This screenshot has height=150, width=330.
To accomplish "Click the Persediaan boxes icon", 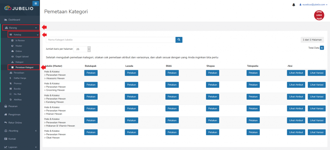I will pyautogui.click(x=11, y=73).
